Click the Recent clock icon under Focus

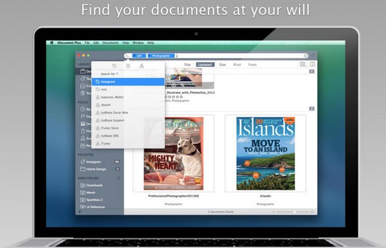coord(83,109)
